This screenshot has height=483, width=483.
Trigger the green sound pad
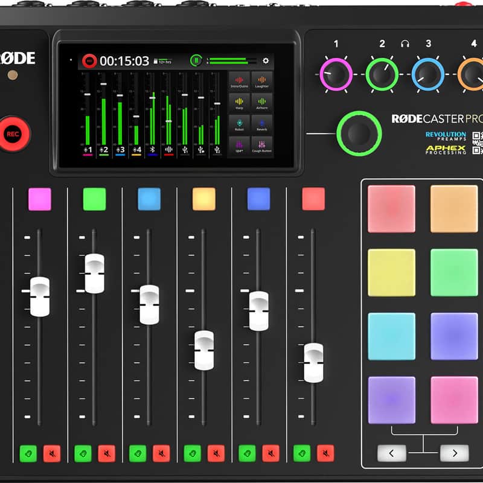point(454,273)
